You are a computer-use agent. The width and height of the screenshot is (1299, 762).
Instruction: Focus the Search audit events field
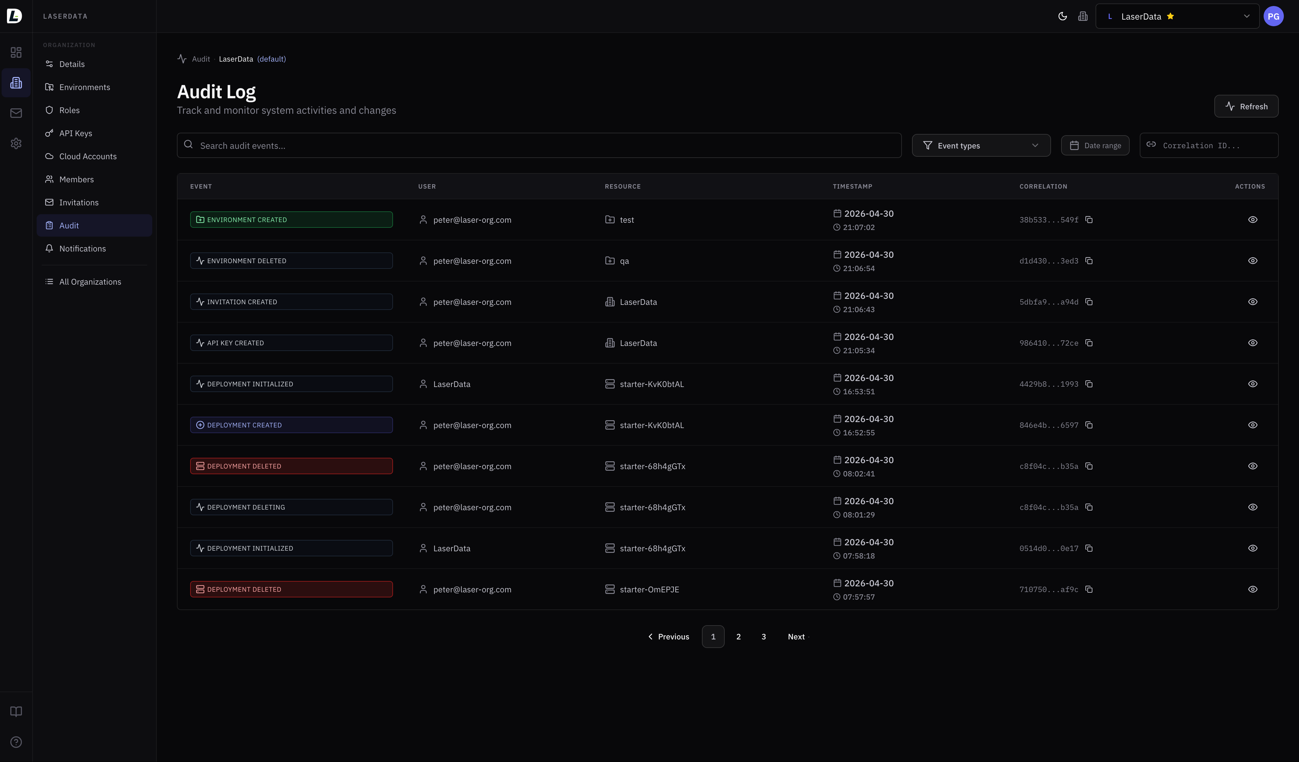click(x=539, y=145)
